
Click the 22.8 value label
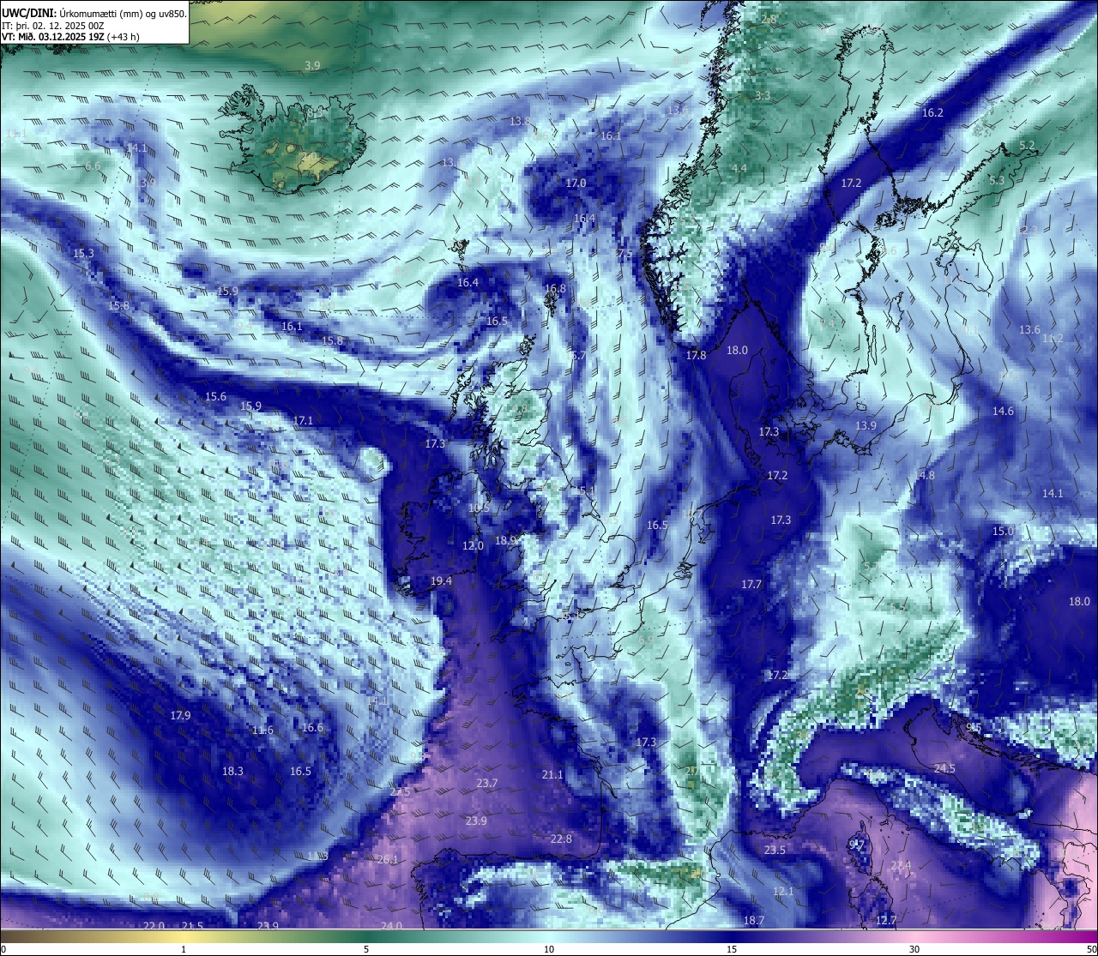(x=561, y=839)
